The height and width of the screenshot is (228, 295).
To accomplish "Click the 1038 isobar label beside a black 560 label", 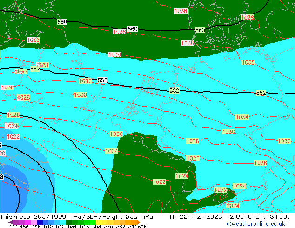I will 120,32.
